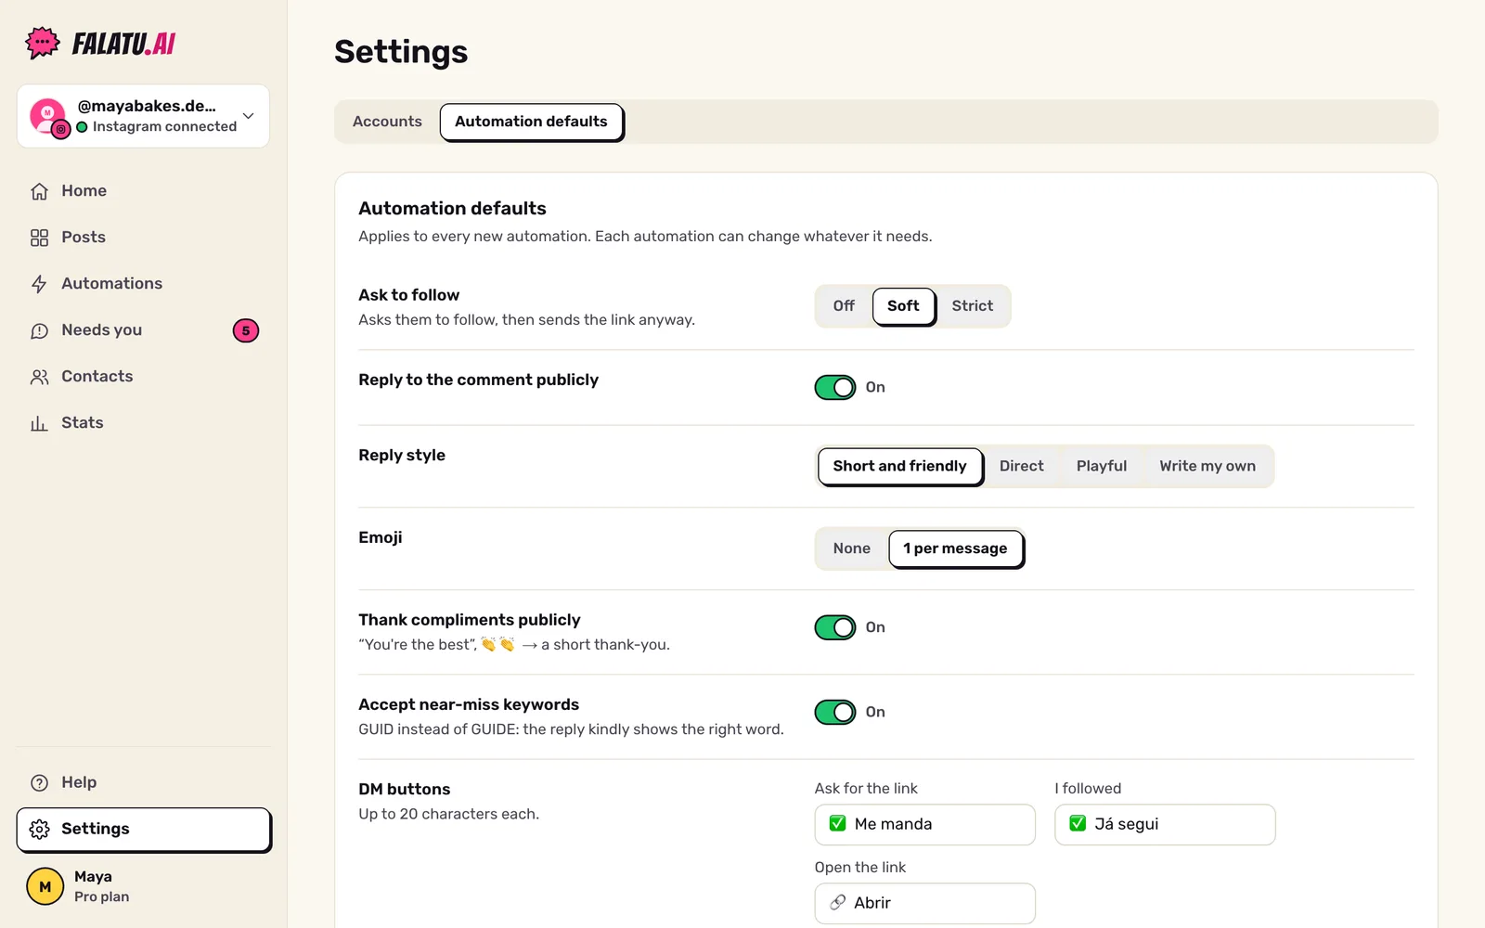Viewport: 1485px width, 928px height.
Task: Select Direct reply style
Action: [1021, 466]
